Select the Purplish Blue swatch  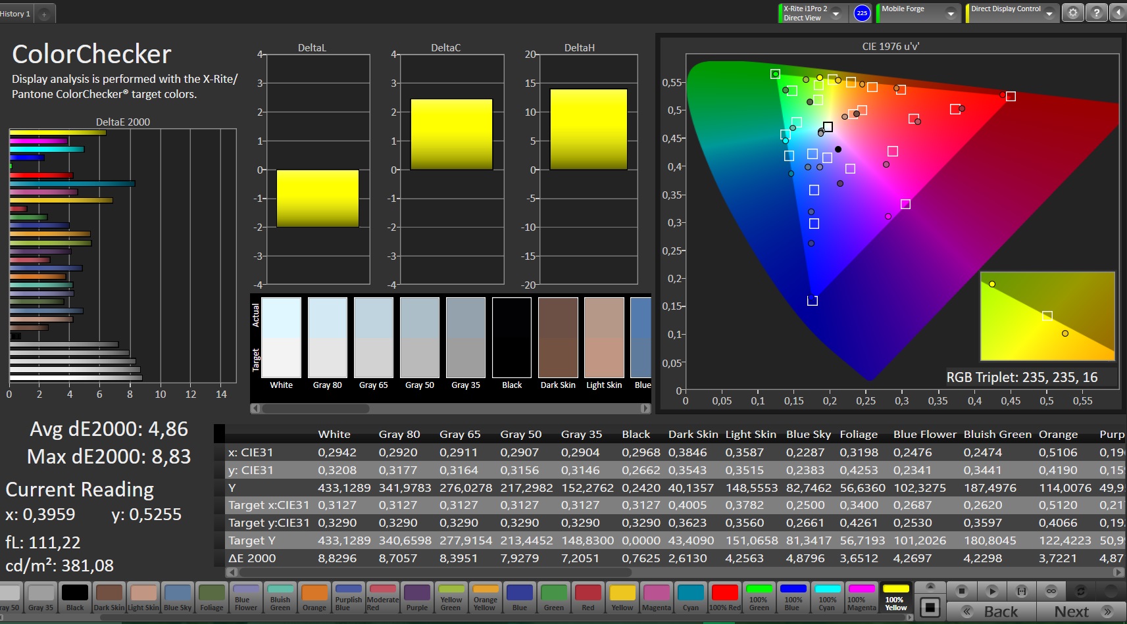pos(349,598)
